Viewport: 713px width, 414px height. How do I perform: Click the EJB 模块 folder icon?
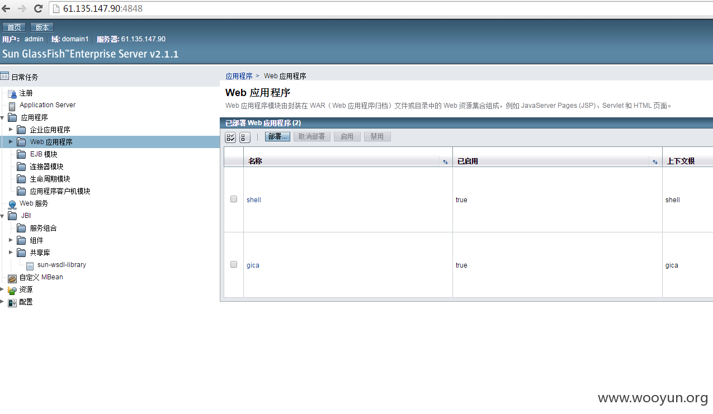click(x=21, y=154)
